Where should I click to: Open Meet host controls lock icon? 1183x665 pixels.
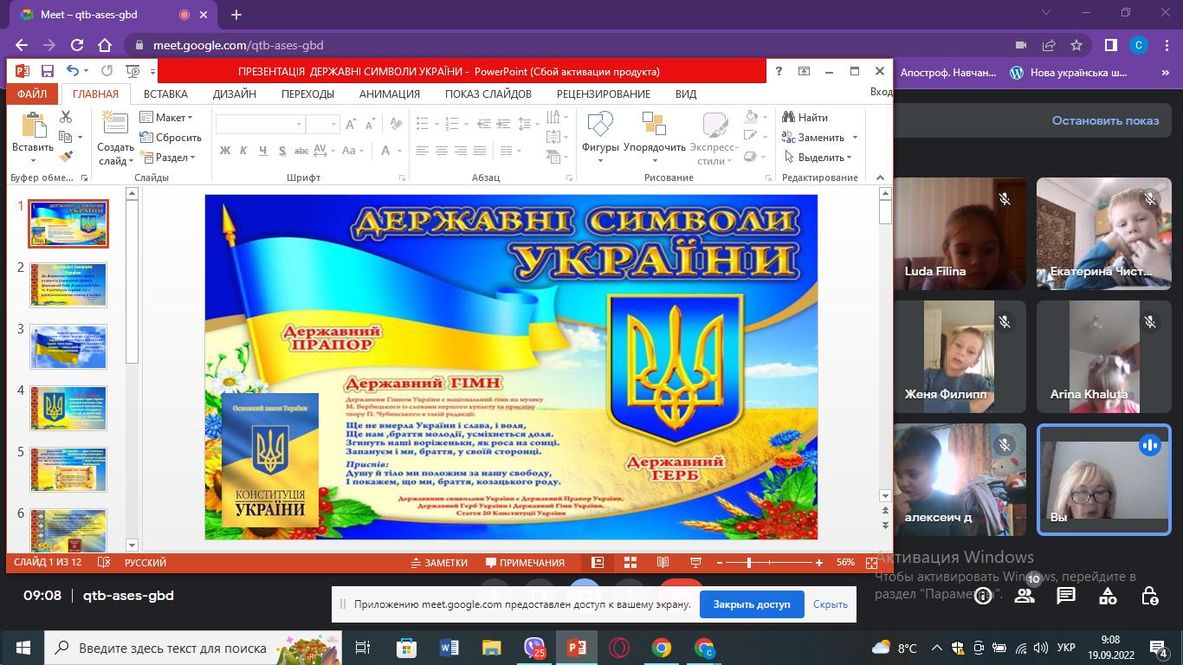[1149, 596]
